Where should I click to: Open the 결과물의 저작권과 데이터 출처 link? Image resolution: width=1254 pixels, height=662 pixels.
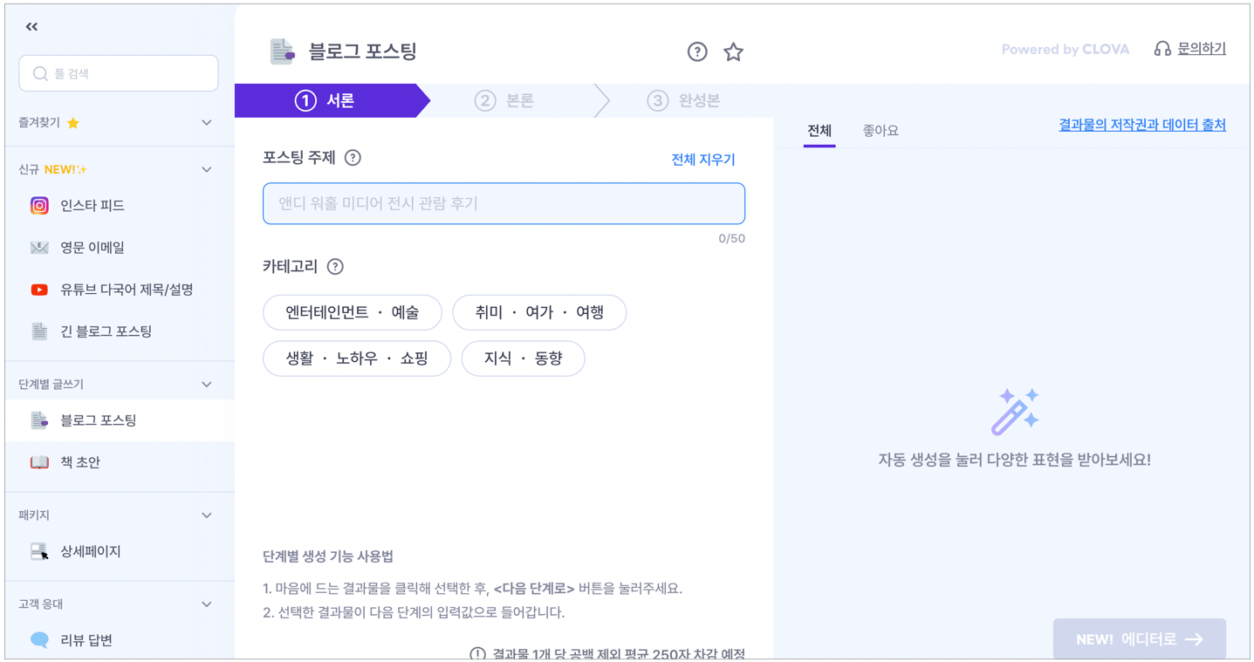point(1141,125)
